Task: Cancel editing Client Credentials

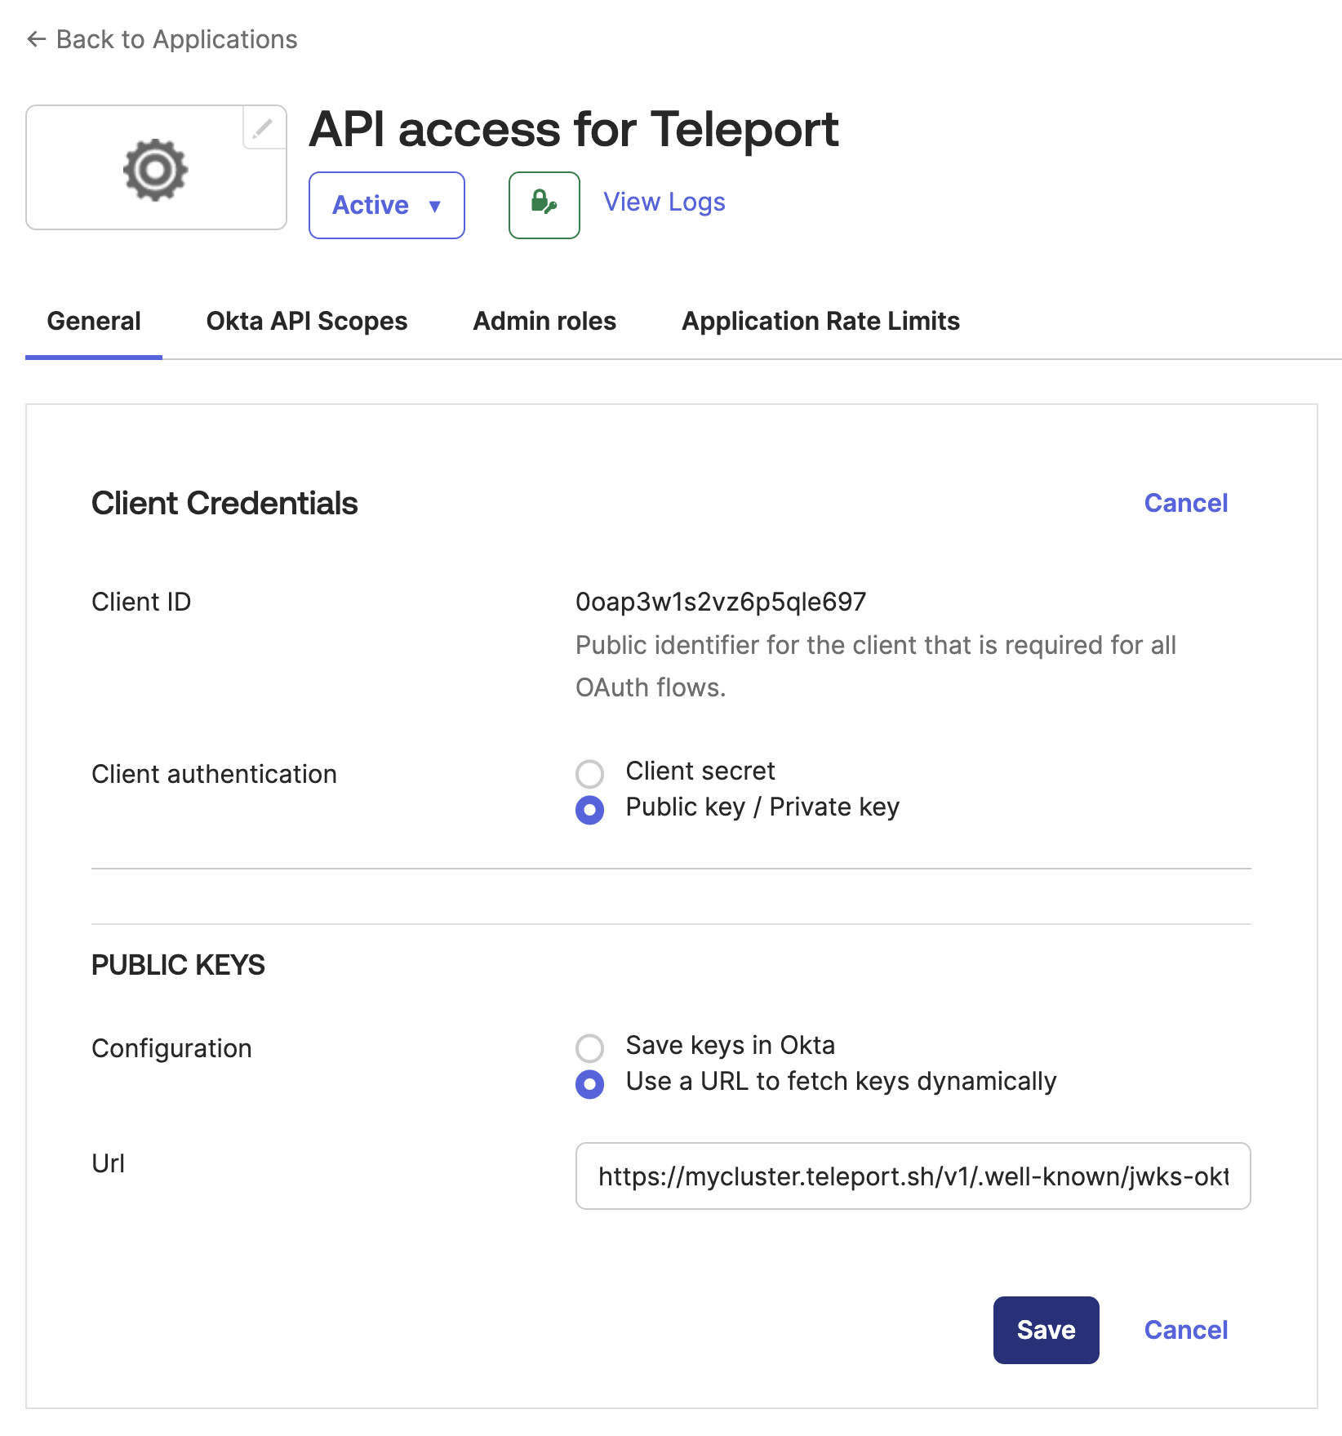Action: pyautogui.click(x=1186, y=503)
